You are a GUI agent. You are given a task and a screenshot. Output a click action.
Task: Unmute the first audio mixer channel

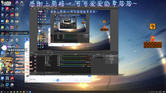88,58
